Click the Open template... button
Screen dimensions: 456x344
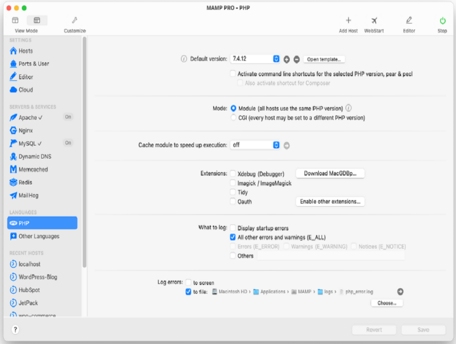click(324, 59)
